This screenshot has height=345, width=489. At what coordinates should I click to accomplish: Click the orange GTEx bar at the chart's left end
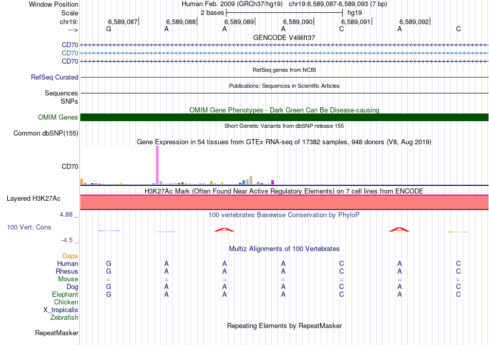82,182
